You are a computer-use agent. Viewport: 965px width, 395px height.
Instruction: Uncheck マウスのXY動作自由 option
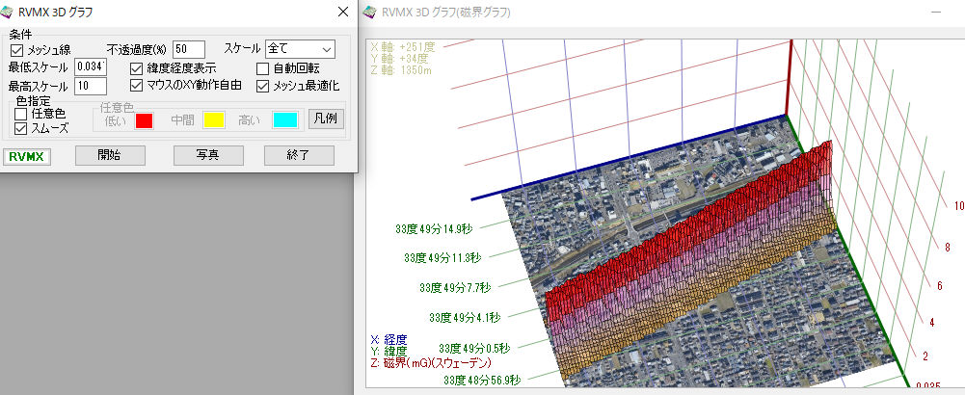tap(137, 86)
